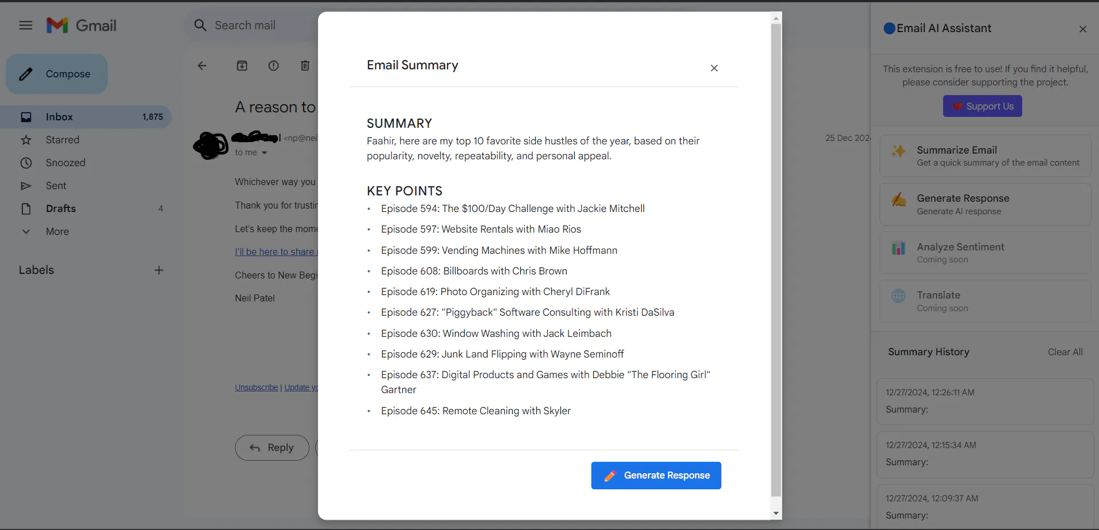Close the Email Summary dialog
This screenshot has height=530, width=1099.
coord(714,68)
